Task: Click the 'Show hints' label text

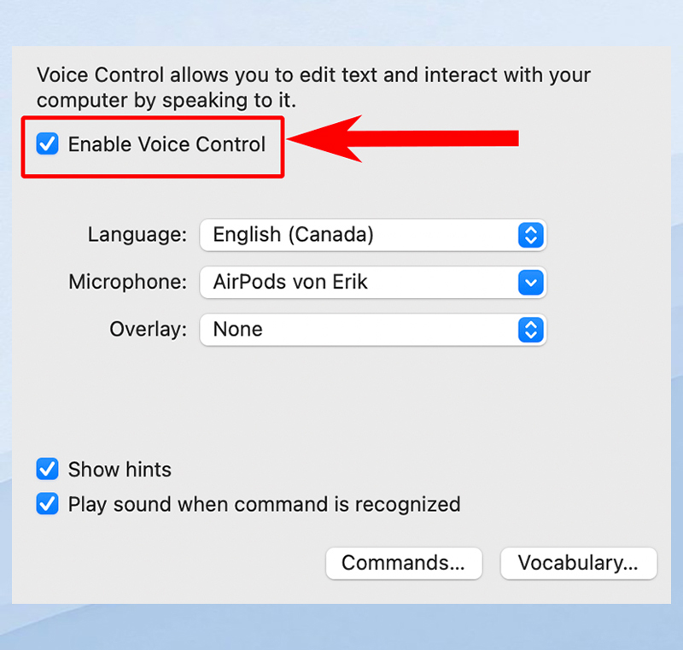Action: coord(120,469)
